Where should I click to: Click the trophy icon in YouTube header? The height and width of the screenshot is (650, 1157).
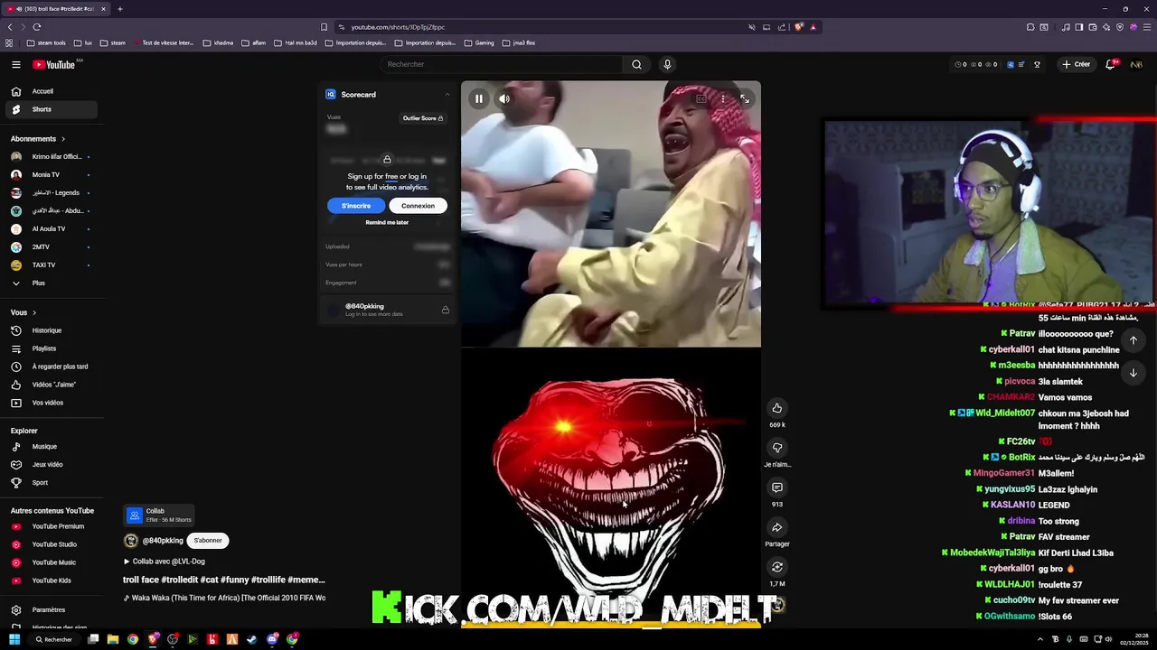(x=1037, y=64)
